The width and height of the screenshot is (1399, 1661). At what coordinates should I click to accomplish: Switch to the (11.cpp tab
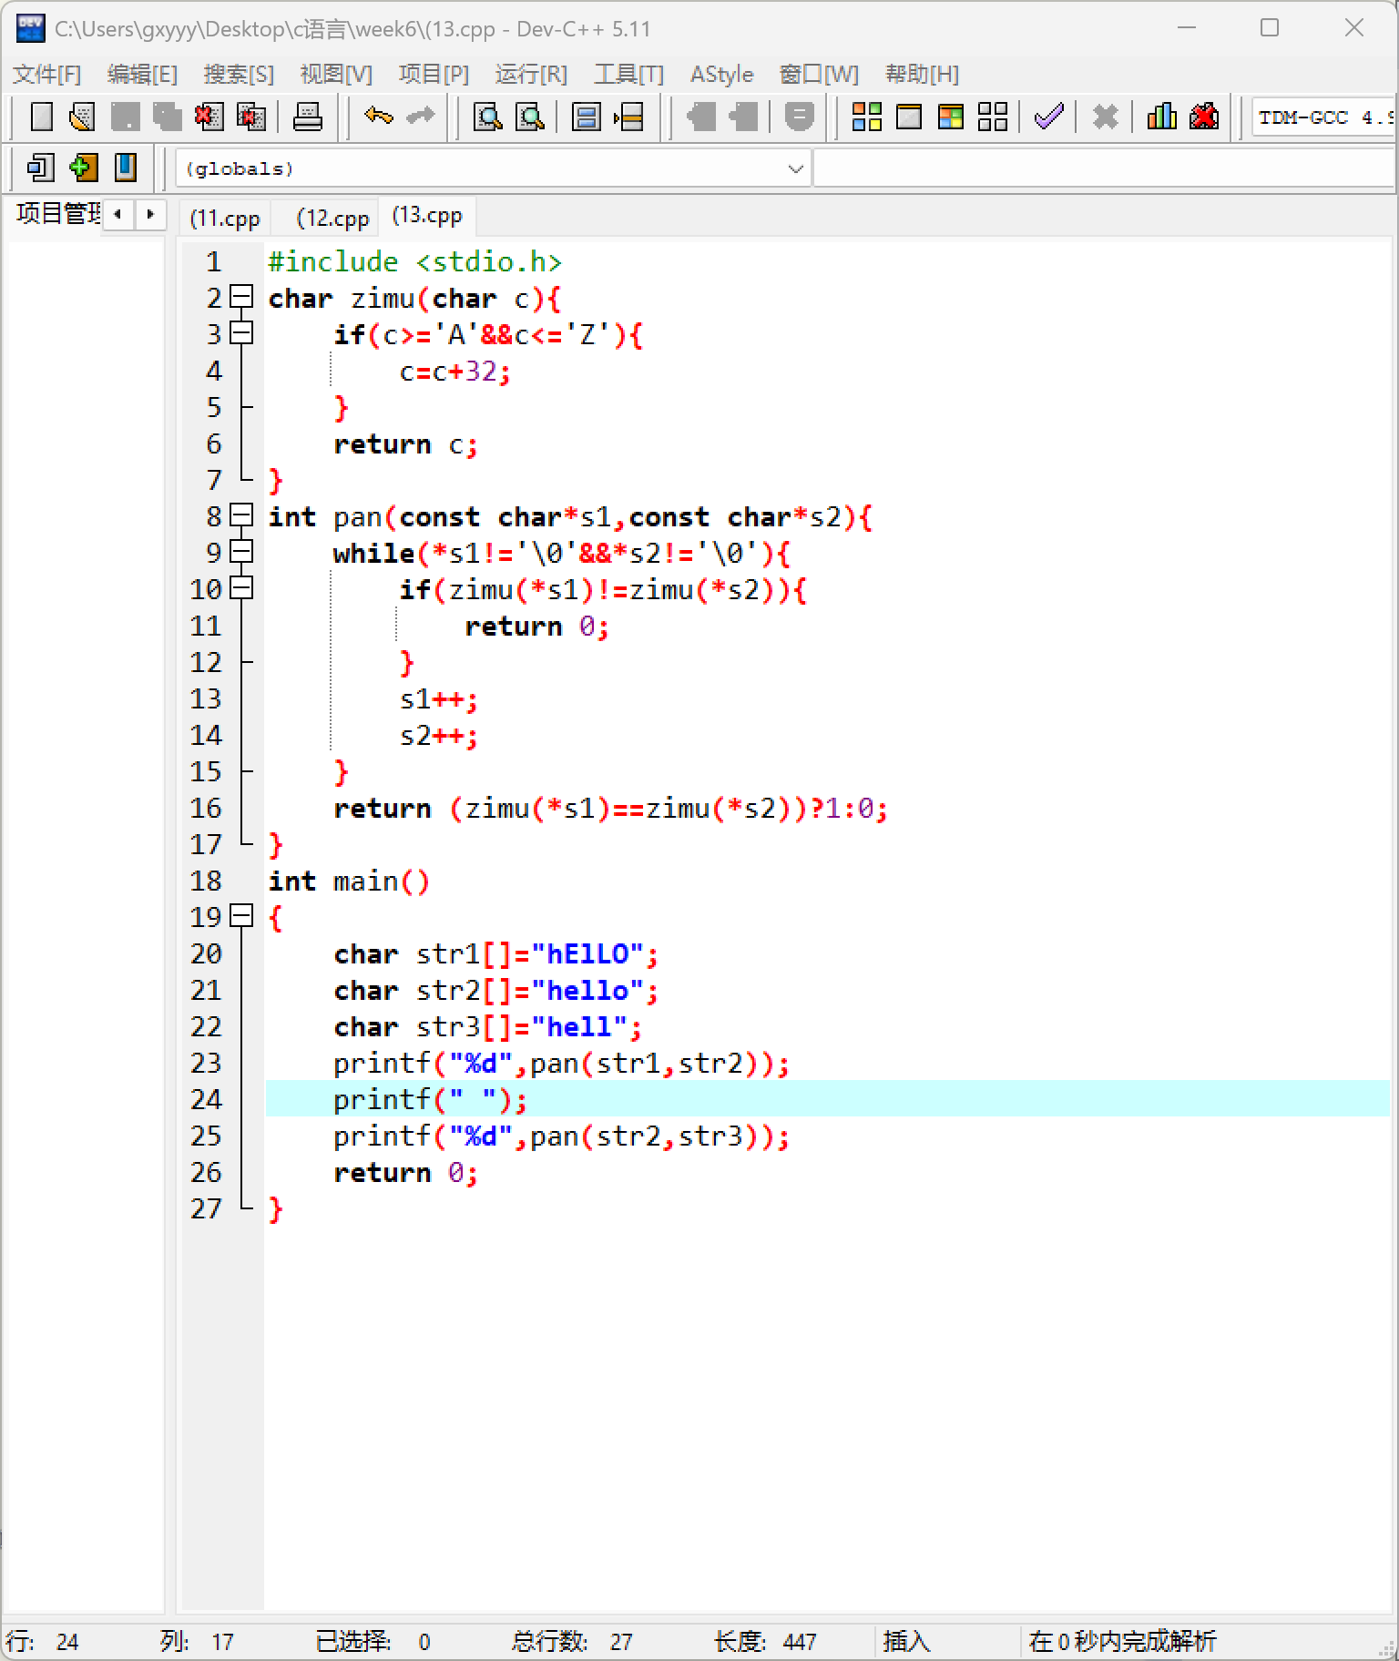tap(225, 219)
